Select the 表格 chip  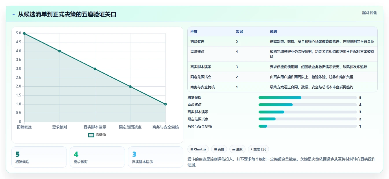coord(219,149)
